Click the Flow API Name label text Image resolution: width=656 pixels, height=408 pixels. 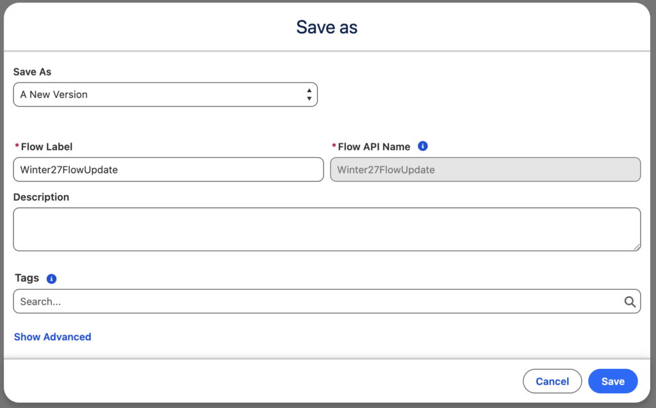[374, 146]
